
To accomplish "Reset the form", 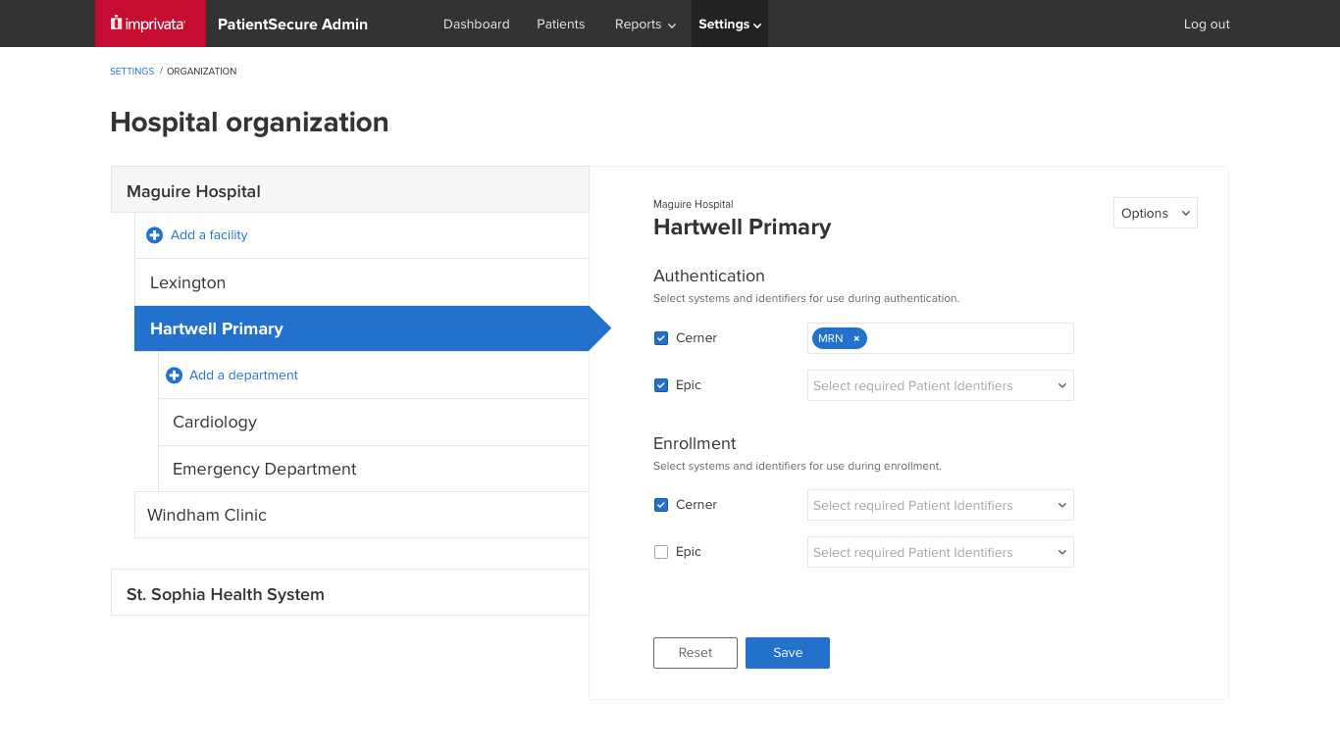I will click(x=696, y=653).
